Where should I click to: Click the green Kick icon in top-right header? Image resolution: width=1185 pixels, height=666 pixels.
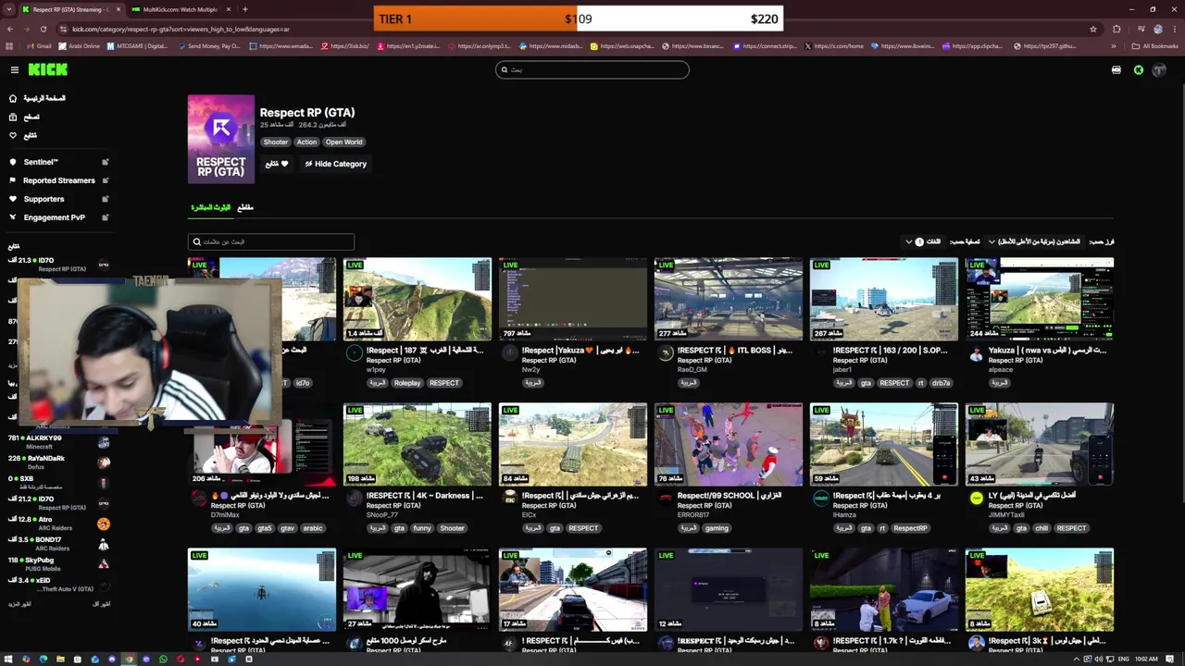[x=1138, y=69]
